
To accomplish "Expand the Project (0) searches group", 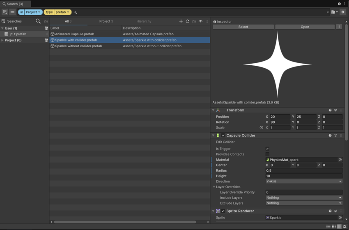I will [x=2, y=40].
